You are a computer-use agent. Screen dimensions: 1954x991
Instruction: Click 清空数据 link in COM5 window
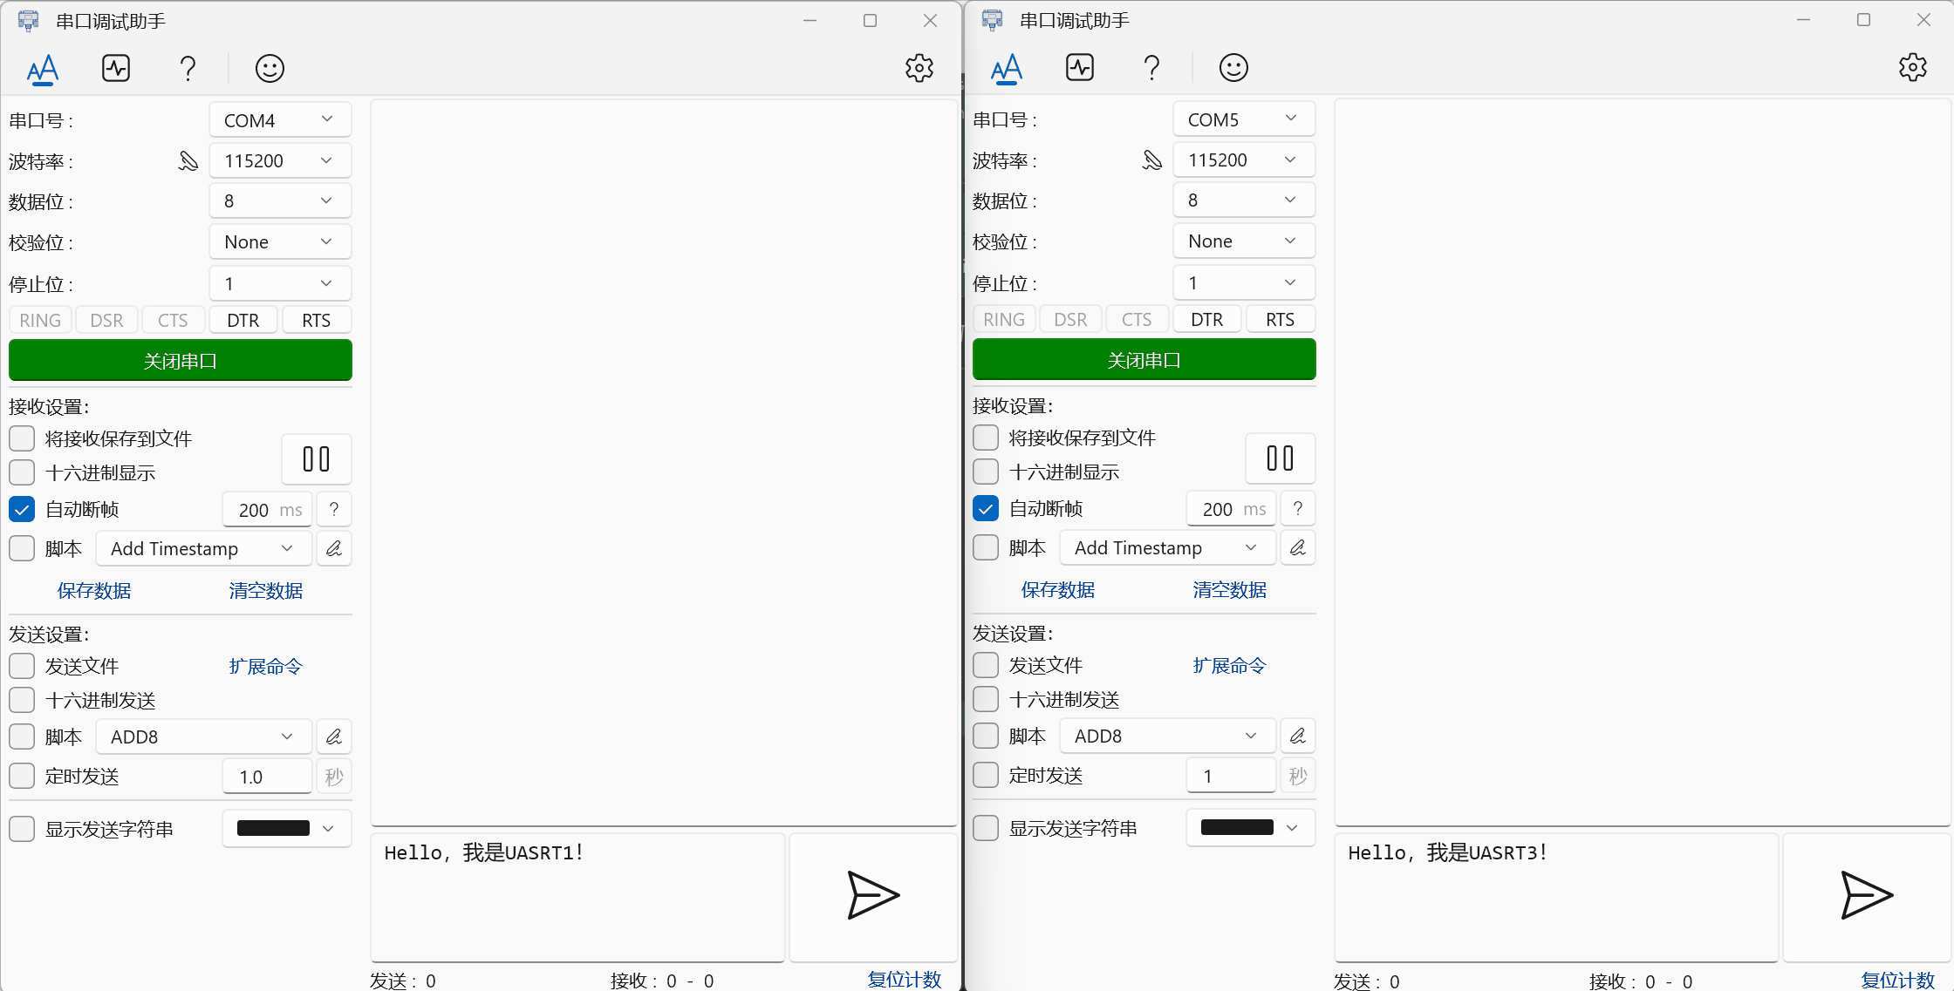pos(1229,590)
